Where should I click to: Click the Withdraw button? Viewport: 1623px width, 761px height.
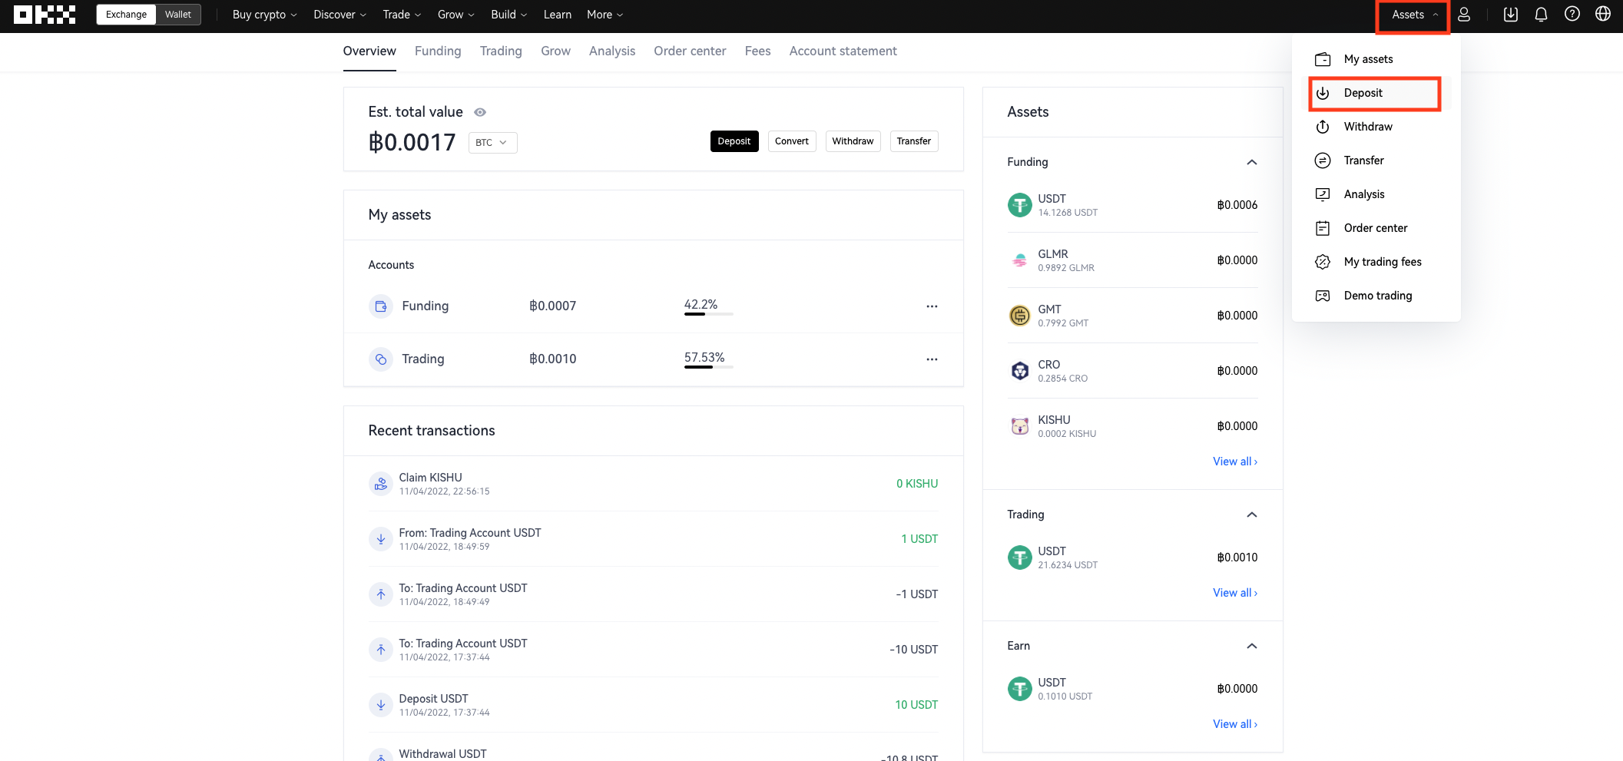pos(853,141)
